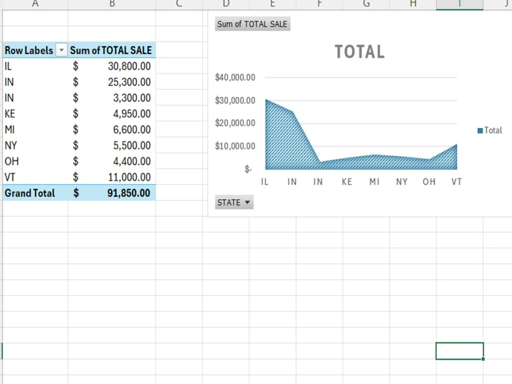Viewport: 512px width, 384px height.
Task: Select the 4,950.00 value cell
Action: coord(112,114)
